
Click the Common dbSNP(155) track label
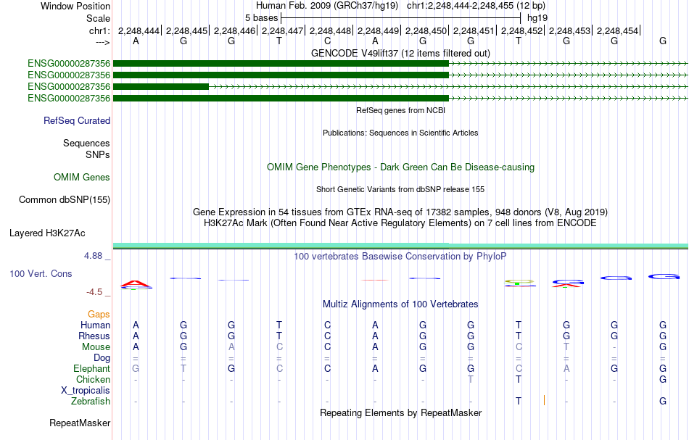click(x=65, y=199)
